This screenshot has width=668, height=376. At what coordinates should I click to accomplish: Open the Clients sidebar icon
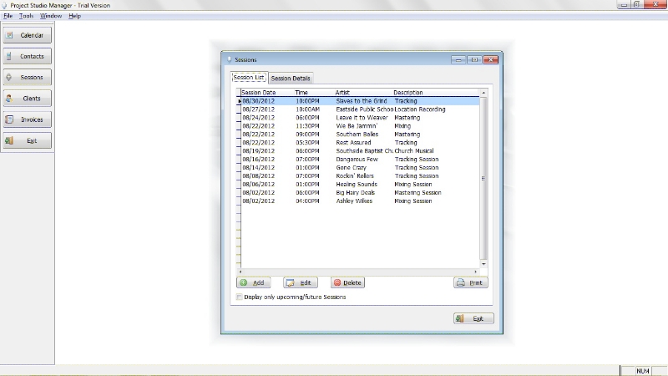tap(10, 99)
